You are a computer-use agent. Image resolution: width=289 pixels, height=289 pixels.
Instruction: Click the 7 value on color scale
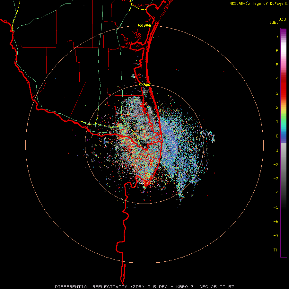tap(277, 36)
